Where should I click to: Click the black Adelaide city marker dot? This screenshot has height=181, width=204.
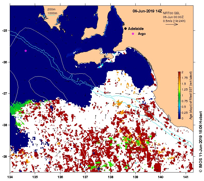click(x=125, y=28)
